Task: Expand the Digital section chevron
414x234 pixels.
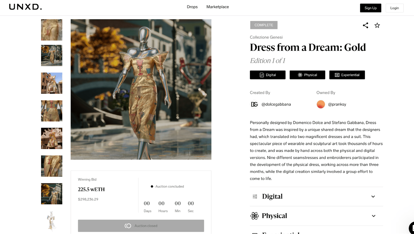Action: (x=373, y=197)
